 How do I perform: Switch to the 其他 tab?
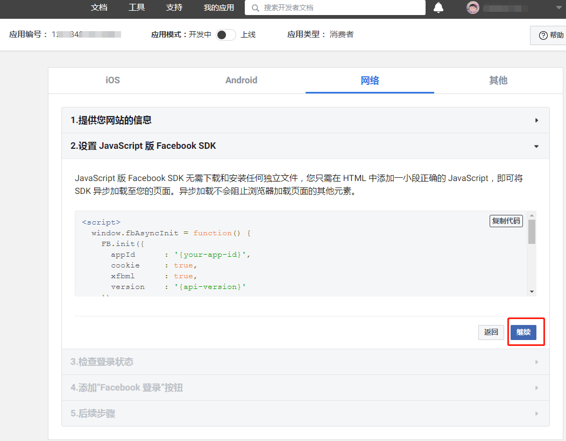pos(498,81)
